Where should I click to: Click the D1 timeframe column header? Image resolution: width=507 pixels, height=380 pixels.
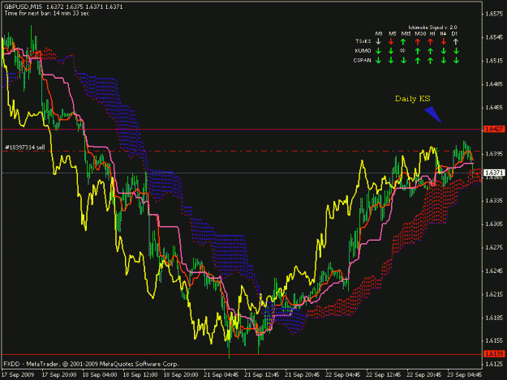click(x=454, y=33)
